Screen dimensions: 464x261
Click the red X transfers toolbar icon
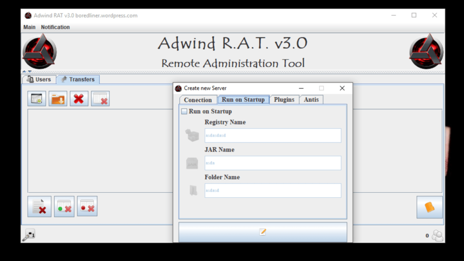(79, 98)
